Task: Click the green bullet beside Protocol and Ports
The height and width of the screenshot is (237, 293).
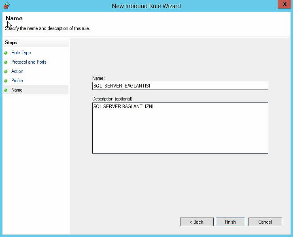Action: click(6, 62)
